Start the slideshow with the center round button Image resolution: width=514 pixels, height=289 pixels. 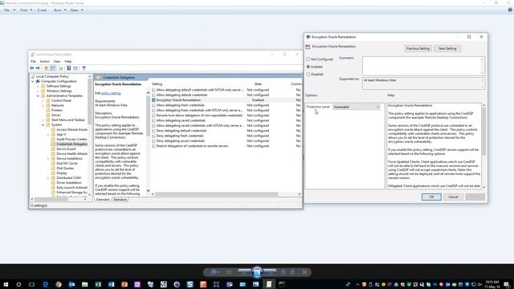[x=257, y=272]
